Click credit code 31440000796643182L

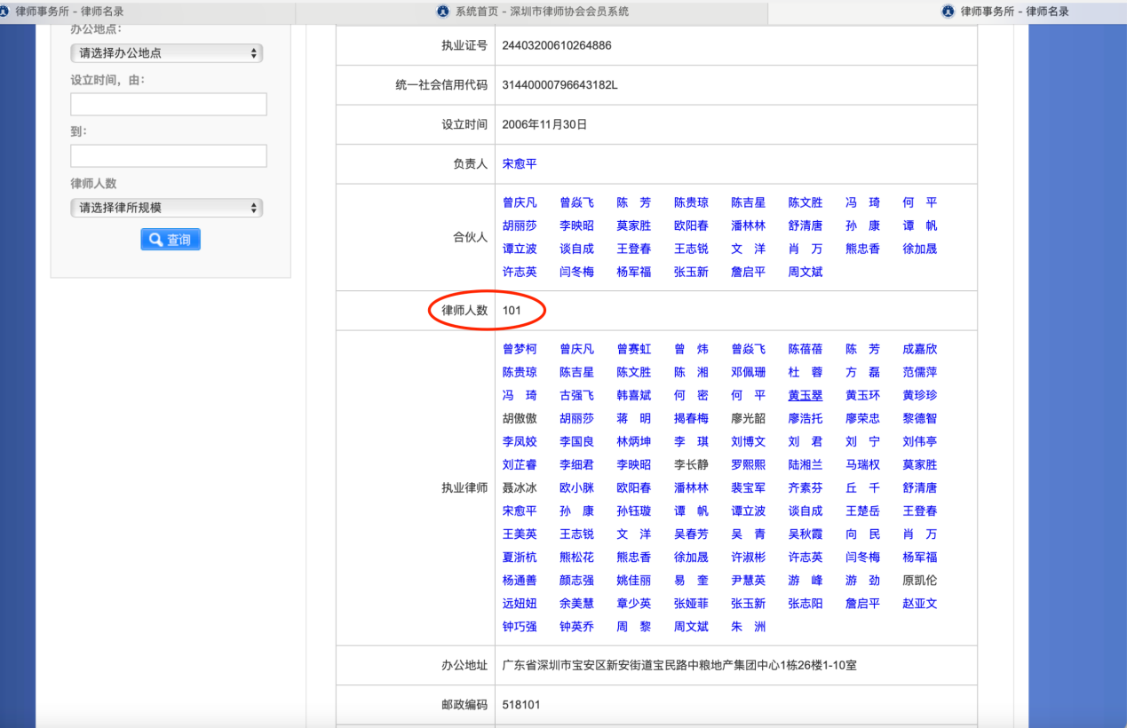(560, 85)
